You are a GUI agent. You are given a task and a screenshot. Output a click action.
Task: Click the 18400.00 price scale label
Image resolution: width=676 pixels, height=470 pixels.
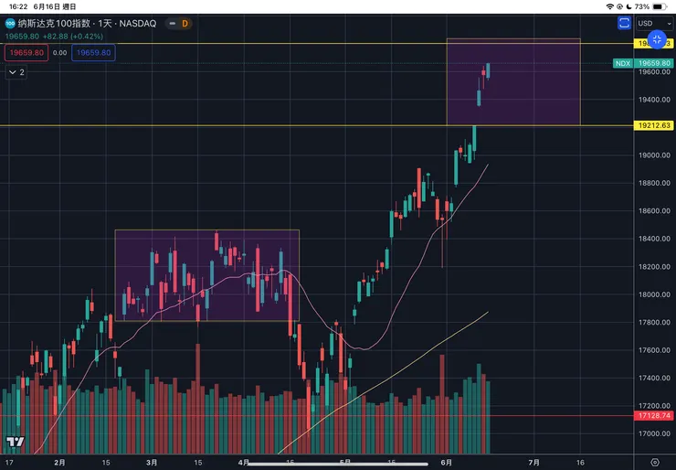(x=654, y=239)
